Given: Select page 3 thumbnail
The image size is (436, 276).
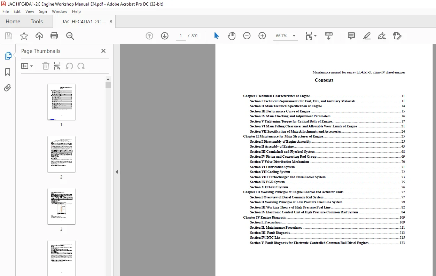Looking at the screenshot, I should [61, 206].
